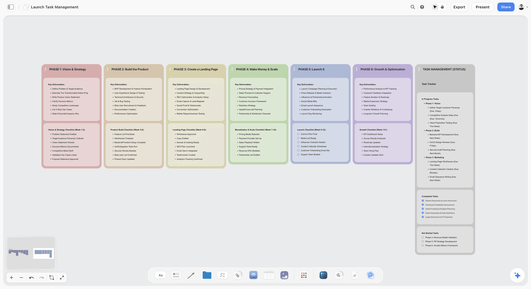Select the scribble drawing tool

click(x=339, y=275)
